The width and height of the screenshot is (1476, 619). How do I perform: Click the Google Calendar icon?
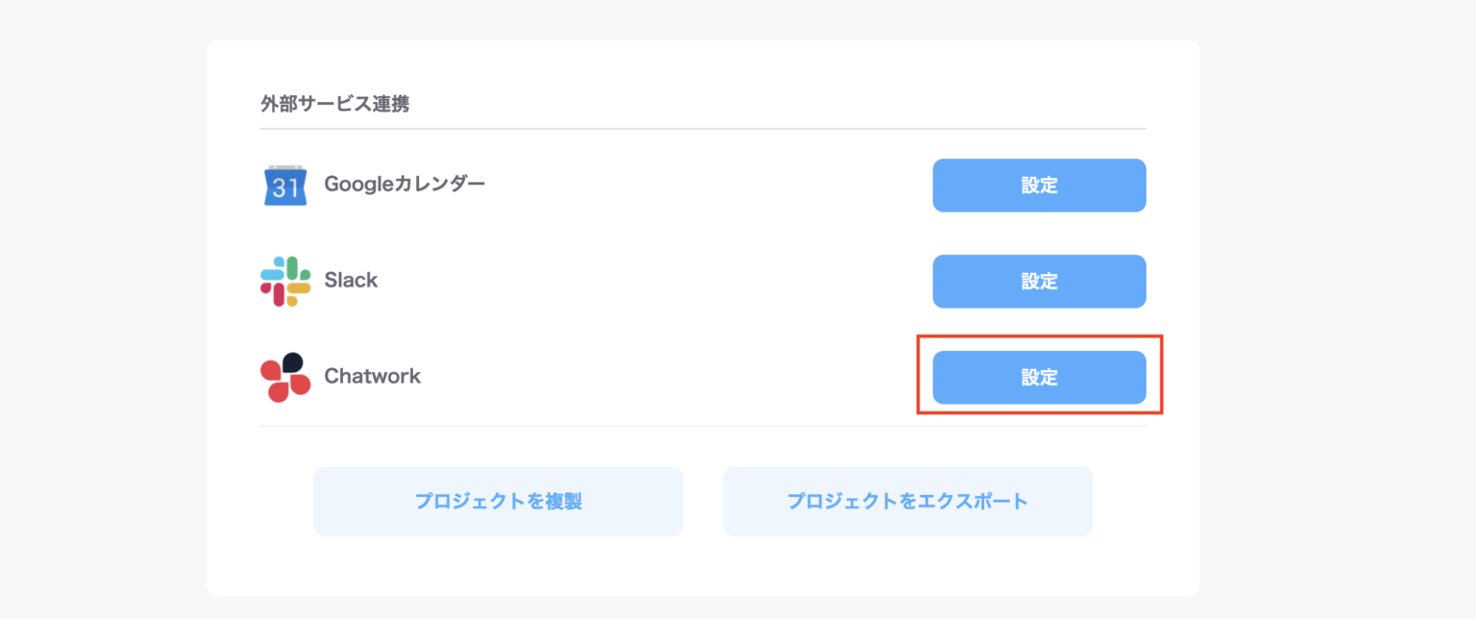(x=284, y=186)
